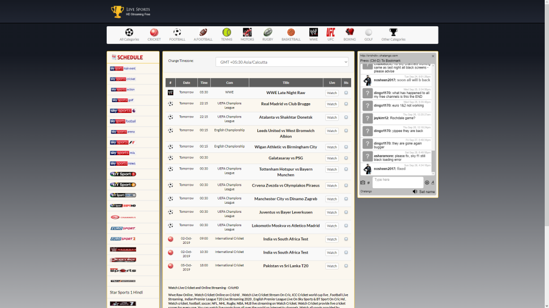Watch WWE Late Night Raw
This screenshot has height=308, width=549.
(x=331, y=93)
